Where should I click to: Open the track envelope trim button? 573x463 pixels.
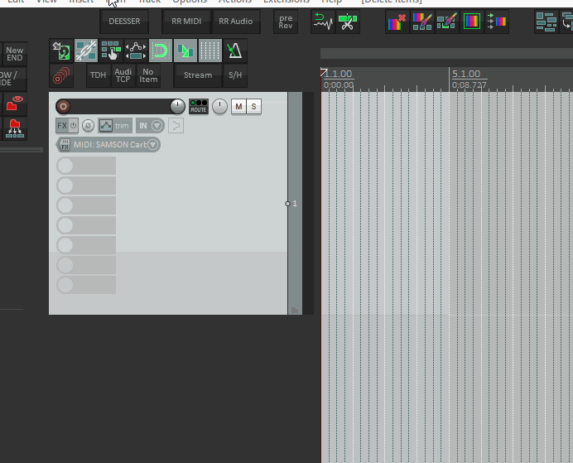pos(115,126)
